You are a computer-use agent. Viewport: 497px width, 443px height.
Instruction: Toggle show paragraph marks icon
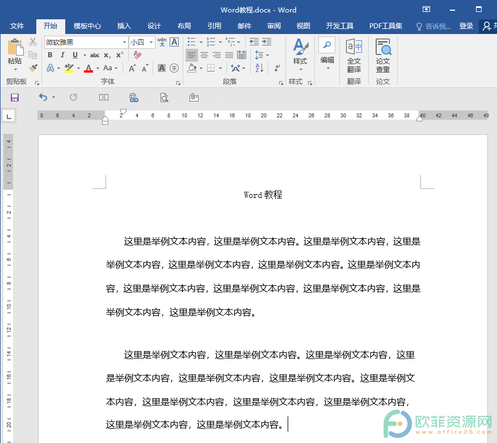tap(277, 68)
